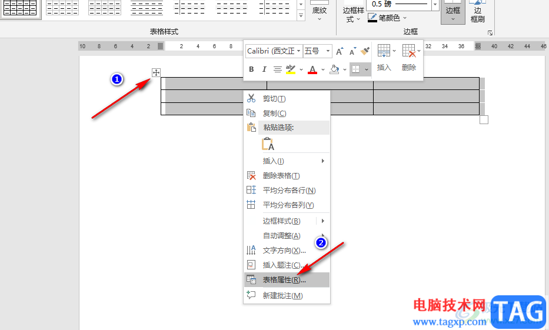
Task: Expand the mini toolbar Delete dropdown arrow
Action: click(x=419, y=51)
